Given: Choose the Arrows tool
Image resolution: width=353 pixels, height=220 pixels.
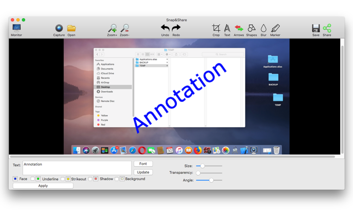Looking at the screenshot, I should pyautogui.click(x=239, y=30).
